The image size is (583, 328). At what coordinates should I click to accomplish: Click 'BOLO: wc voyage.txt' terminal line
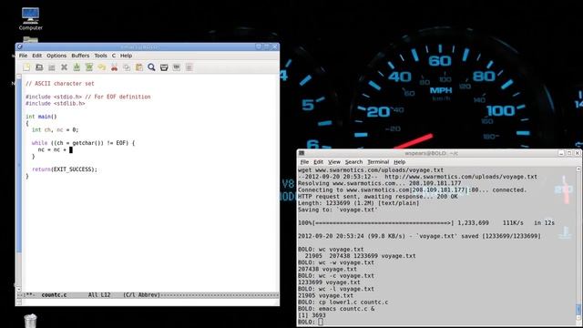coord(331,249)
